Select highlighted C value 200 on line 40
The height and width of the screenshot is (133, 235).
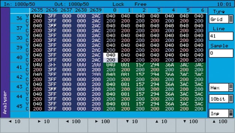tap(111, 60)
